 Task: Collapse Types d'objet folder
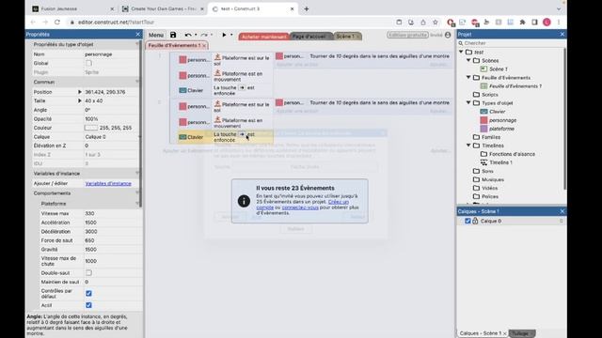coord(468,102)
